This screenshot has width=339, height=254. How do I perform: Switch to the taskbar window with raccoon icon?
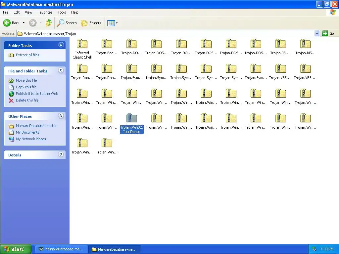[x=61, y=249]
